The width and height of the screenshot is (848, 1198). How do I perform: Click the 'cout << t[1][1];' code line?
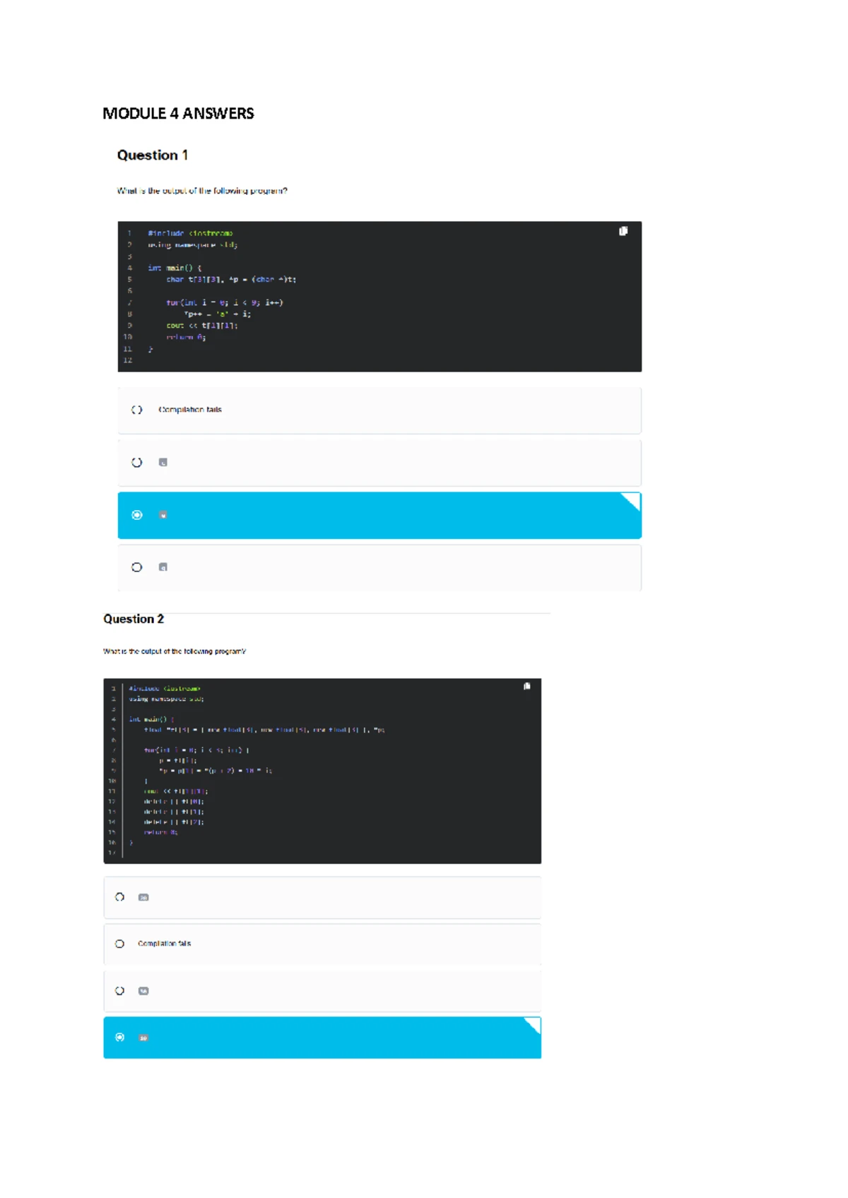click(202, 326)
